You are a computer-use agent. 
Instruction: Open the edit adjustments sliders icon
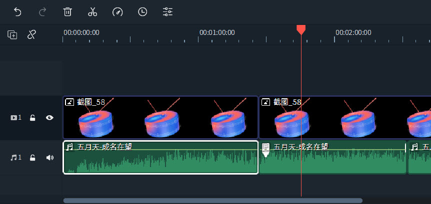(x=167, y=12)
